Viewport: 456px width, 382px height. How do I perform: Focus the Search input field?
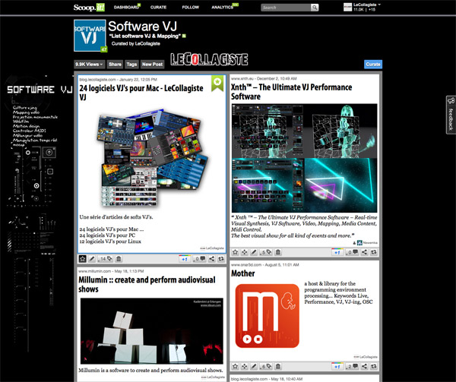tap(286, 8)
